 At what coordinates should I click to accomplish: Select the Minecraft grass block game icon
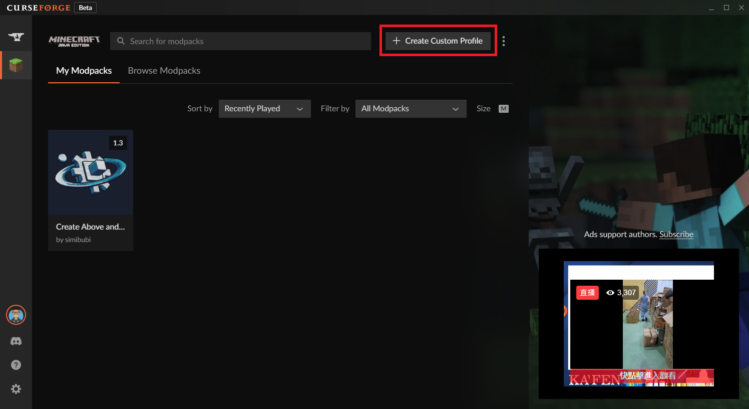(x=16, y=65)
